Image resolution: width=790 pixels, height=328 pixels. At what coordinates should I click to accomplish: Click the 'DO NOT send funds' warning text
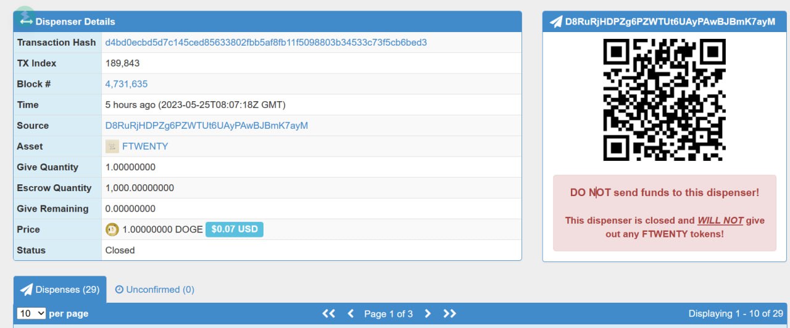pyautogui.click(x=665, y=192)
